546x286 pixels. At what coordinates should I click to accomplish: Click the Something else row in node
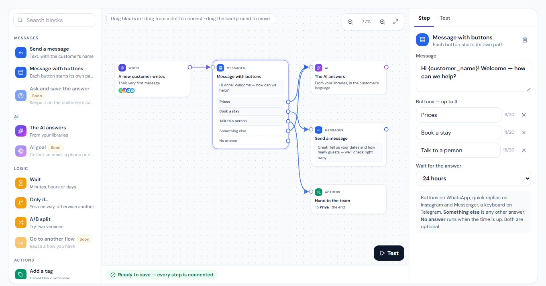coord(251,131)
